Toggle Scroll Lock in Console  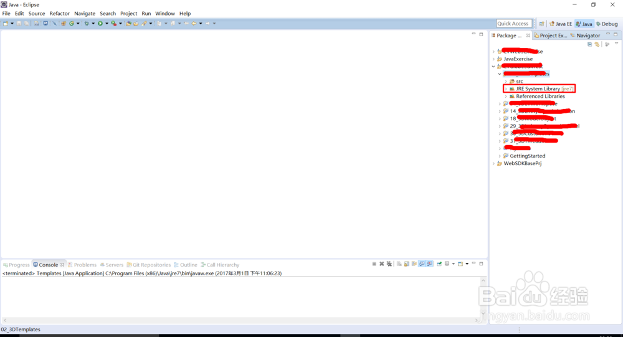[406, 264]
